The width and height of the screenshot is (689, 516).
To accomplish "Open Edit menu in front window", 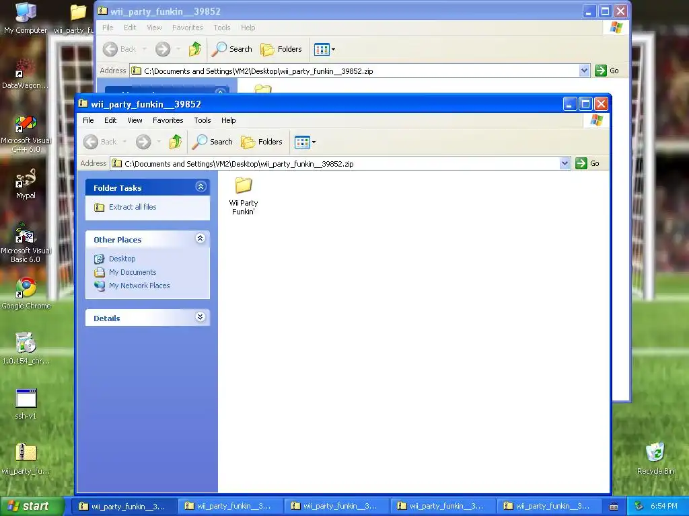I will tap(110, 120).
